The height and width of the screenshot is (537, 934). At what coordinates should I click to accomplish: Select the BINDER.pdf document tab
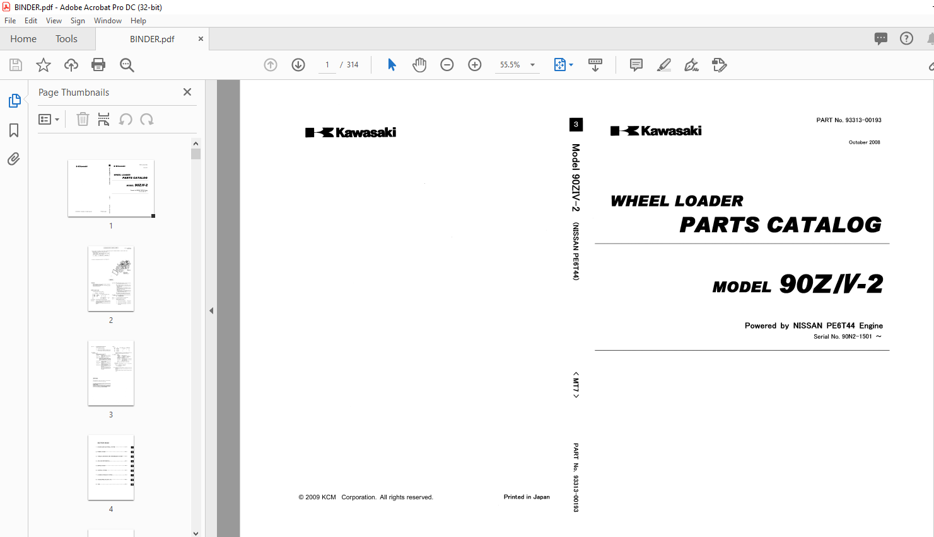coord(152,39)
